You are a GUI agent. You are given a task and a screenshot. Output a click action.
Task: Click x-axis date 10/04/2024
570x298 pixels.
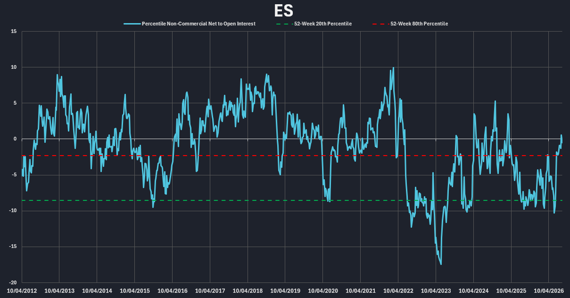(x=474, y=291)
